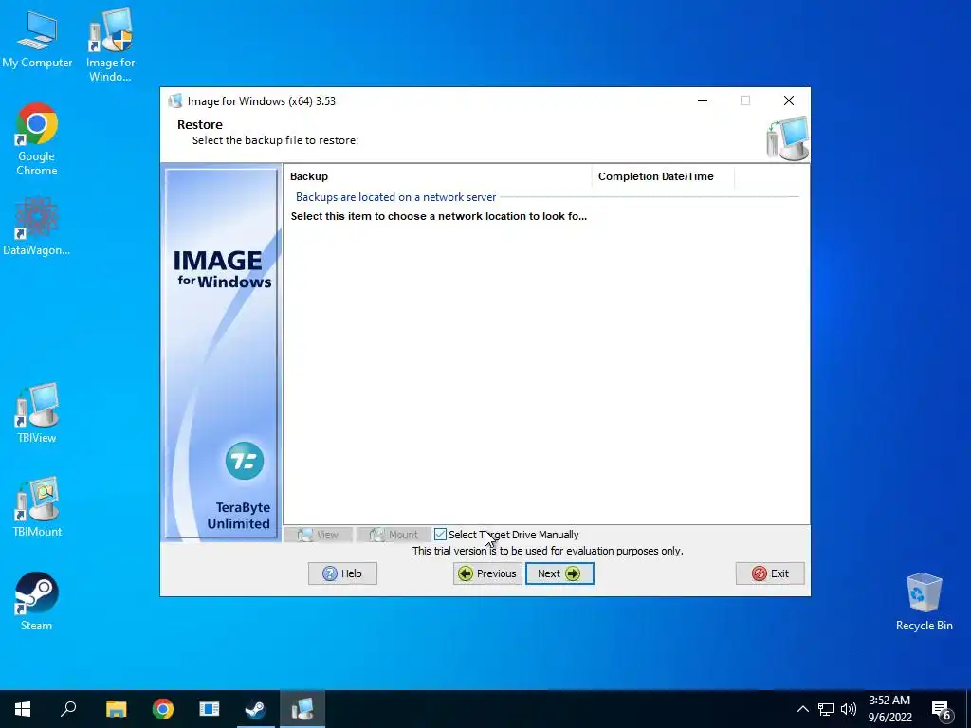The height and width of the screenshot is (728, 971).
Task: Open the Recycle Bin
Action: coord(924,602)
